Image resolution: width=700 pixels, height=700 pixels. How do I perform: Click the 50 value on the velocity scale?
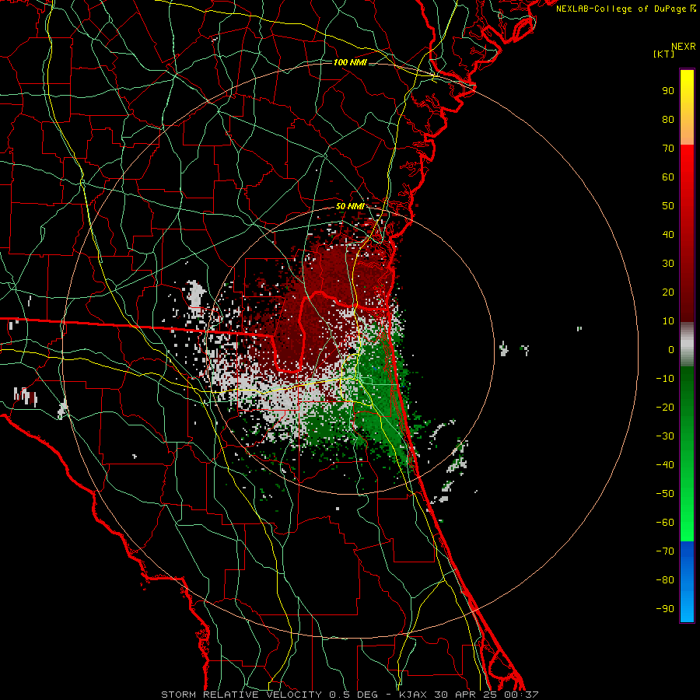point(668,206)
